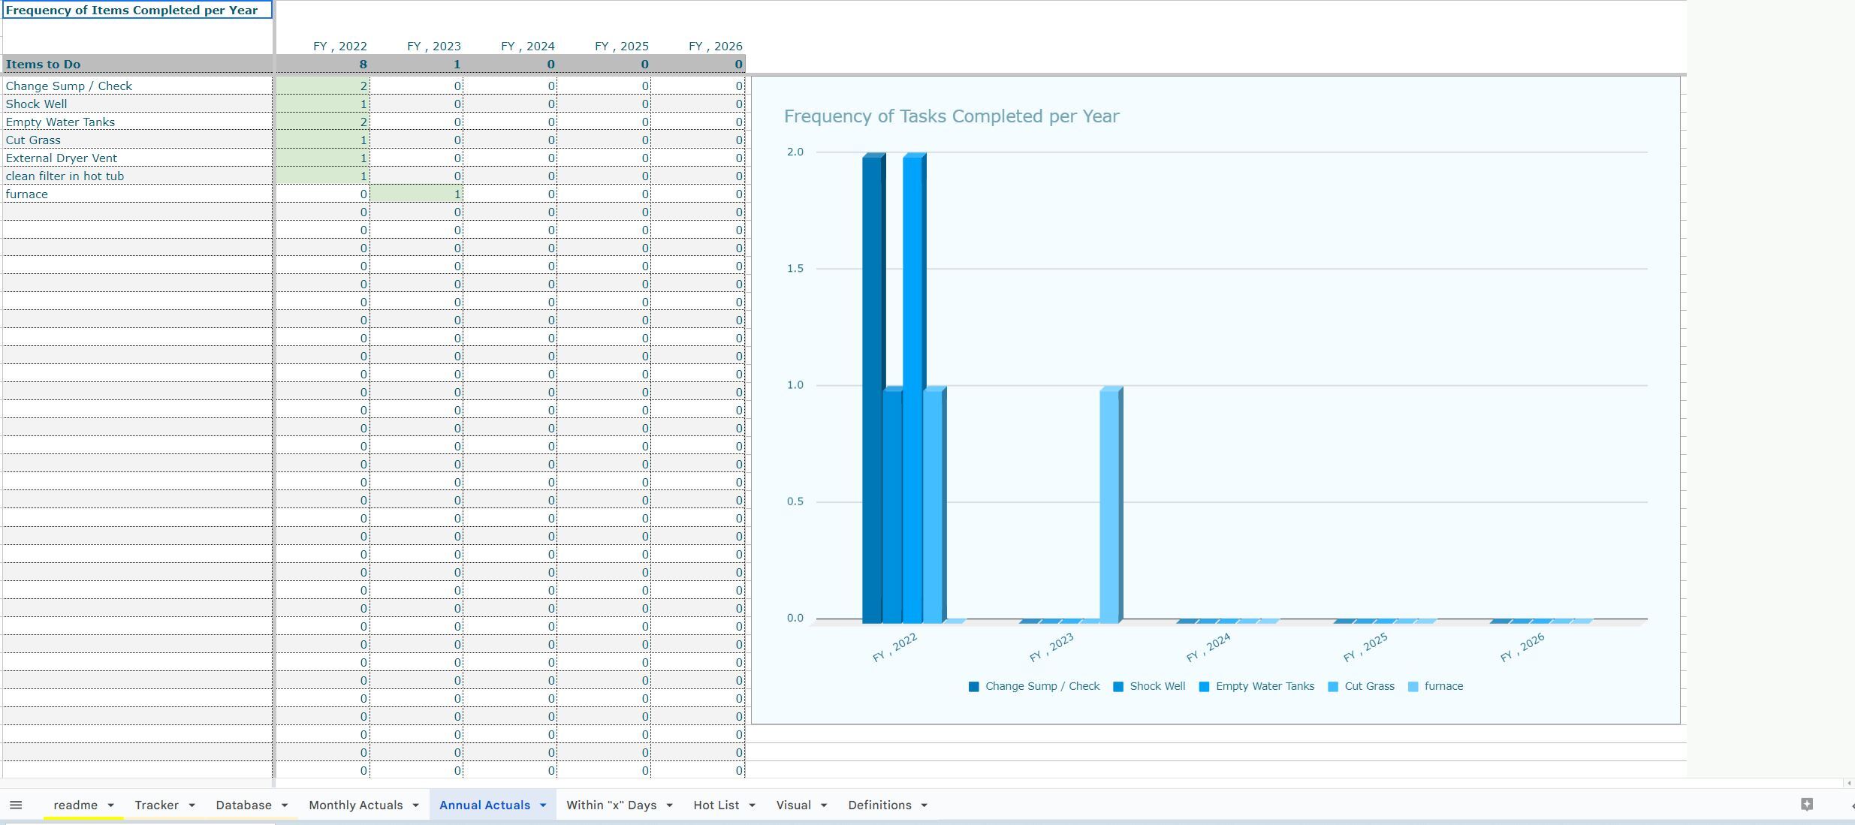Select the External Dryer Vent cell
Viewport: 1855px width, 825px height.
click(x=138, y=158)
